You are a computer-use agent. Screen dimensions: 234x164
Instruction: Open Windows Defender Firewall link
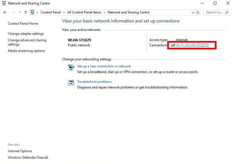(28, 158)
